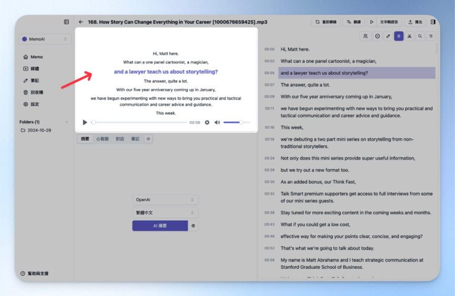The height and width of the screenshot is (296, 455).
Task: Open the MemoAI workspace dropdown
Action: [44, 39]
